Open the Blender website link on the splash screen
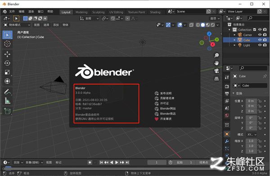The width and height of the screenshot is (270, 176). pyautogui.click(x=165, y=108)
